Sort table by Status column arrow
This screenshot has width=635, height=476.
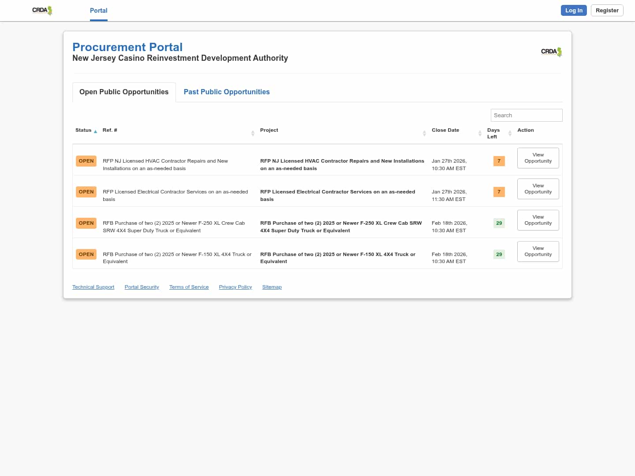point(95,131)
